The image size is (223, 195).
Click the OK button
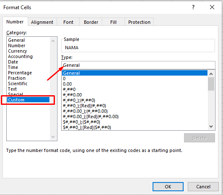[x=168, y=187]
